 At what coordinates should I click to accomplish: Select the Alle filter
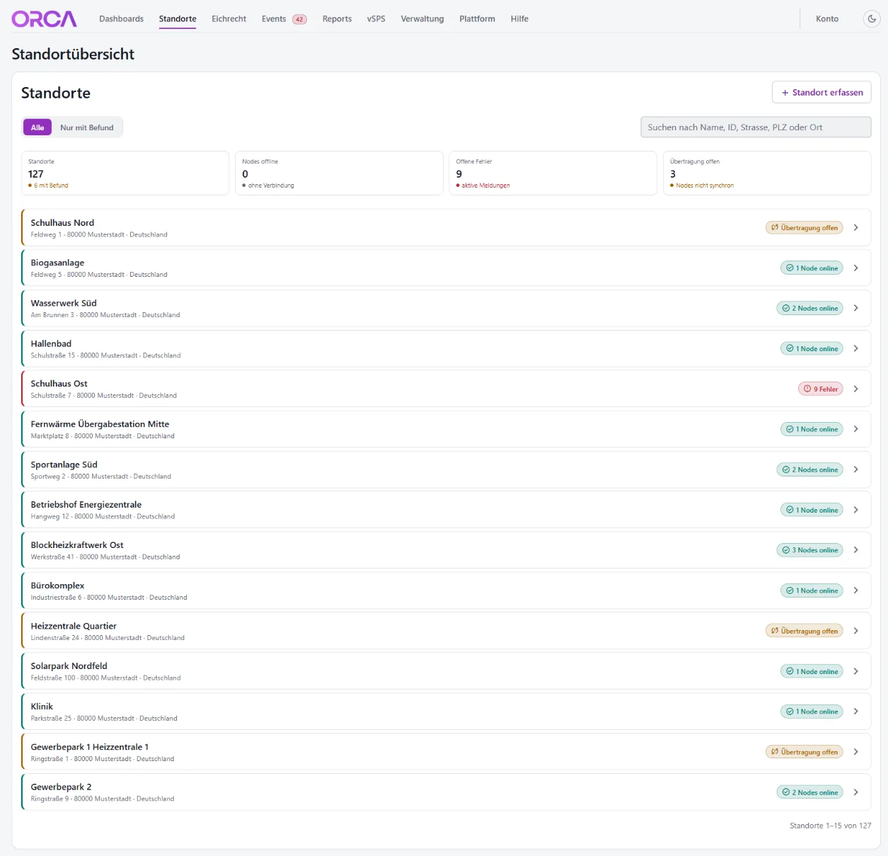(38, 127)
